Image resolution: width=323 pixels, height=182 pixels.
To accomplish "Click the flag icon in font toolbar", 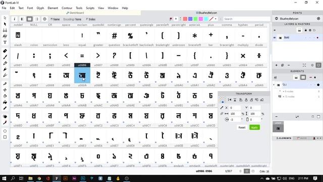I will 171,19.
